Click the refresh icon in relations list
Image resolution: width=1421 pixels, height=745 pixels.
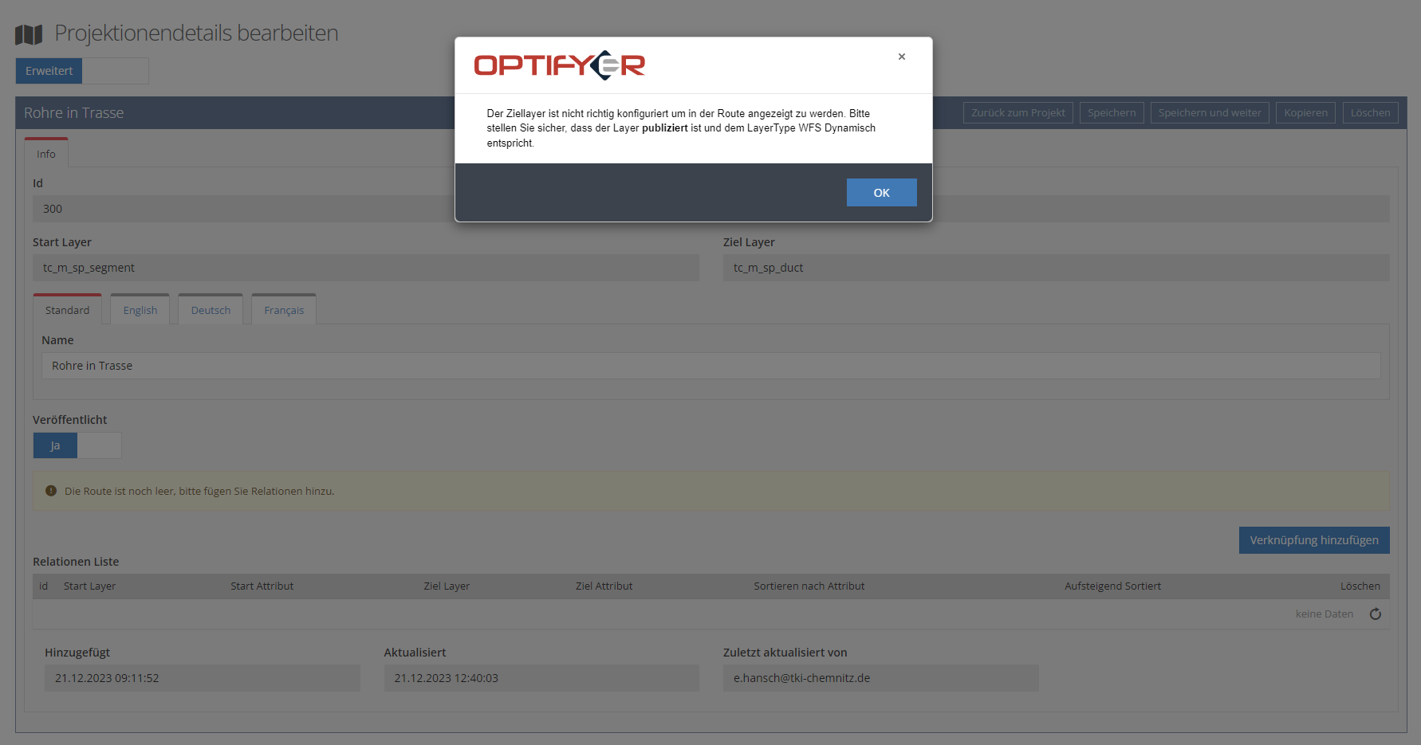pos(1375,614)
